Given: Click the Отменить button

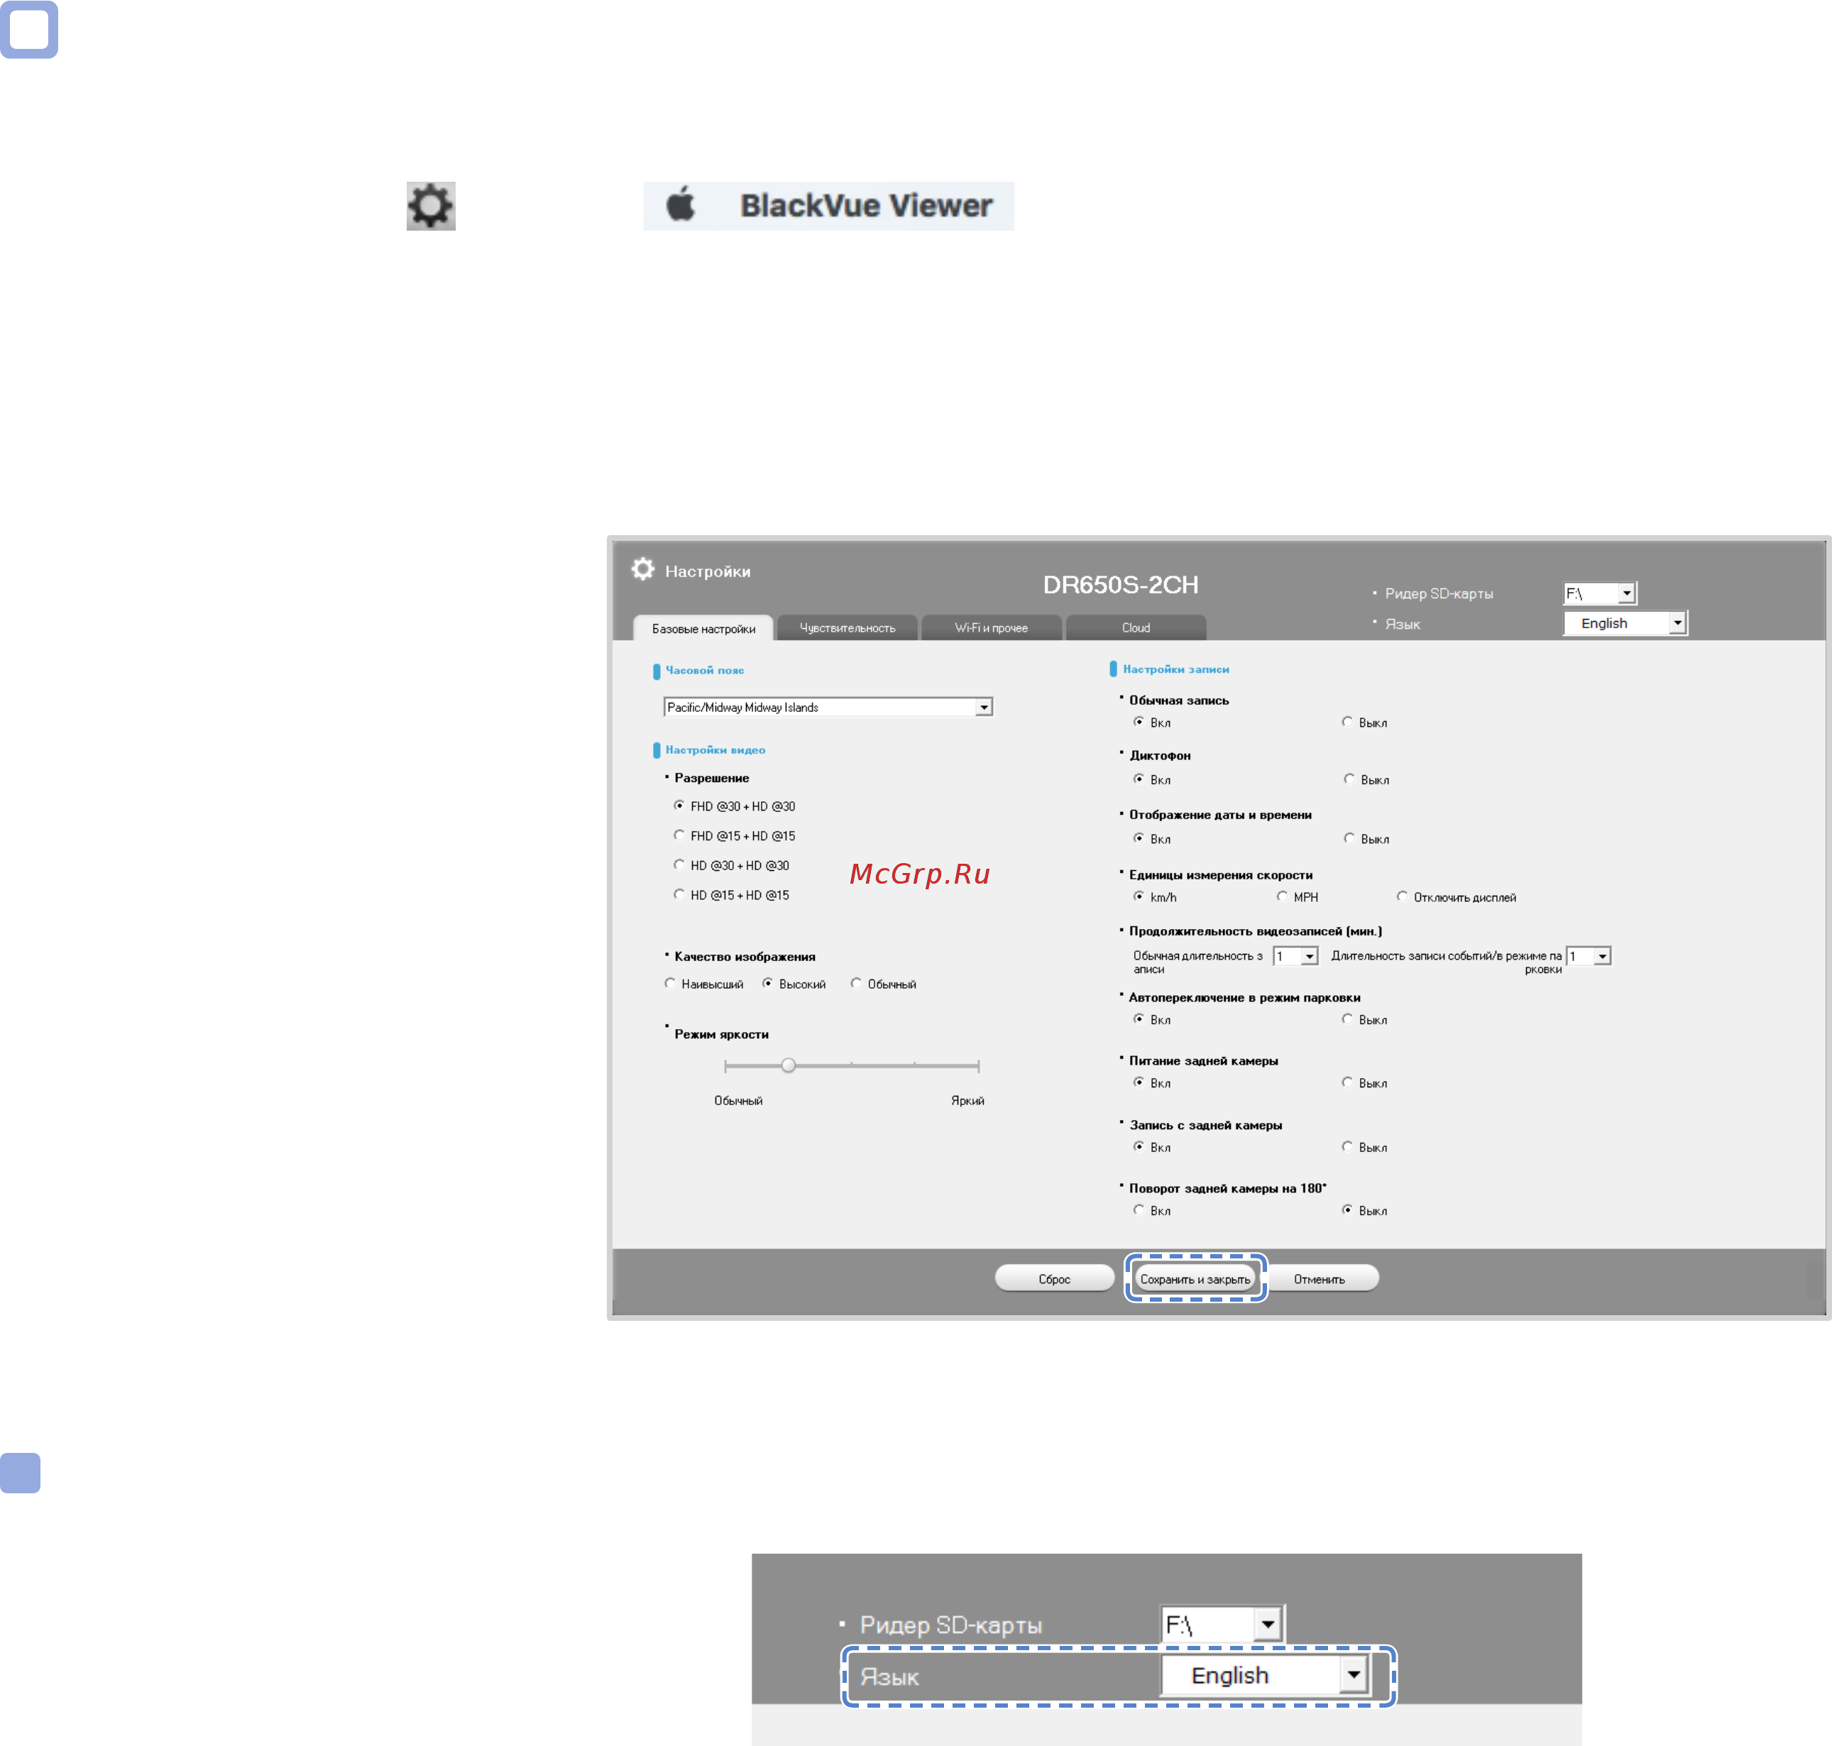Looking at the screenshot, I should [x=1319, y=1279].
